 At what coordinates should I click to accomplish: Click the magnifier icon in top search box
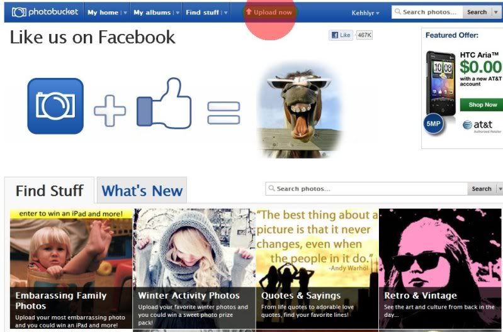398,12
